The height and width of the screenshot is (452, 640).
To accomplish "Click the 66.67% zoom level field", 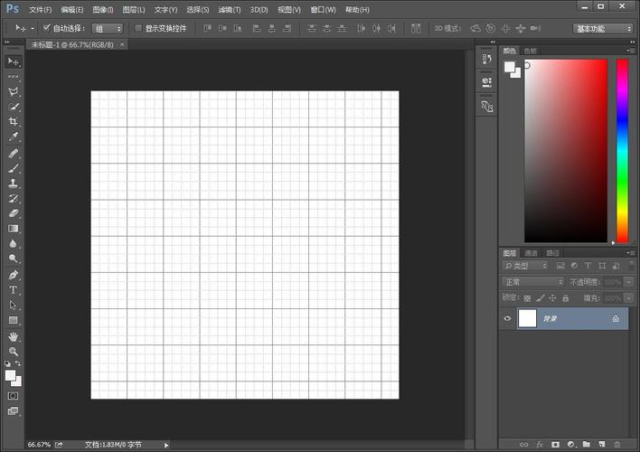I will tap(39, 445).
